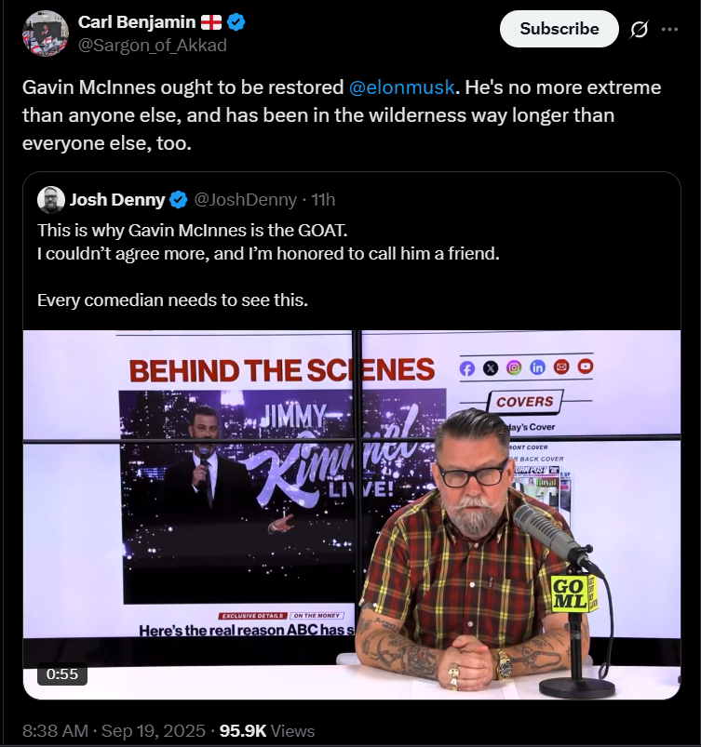Open the three-dot more options menu
The width and height of the screenshot is (701, 747).
(x=669, y=30)
